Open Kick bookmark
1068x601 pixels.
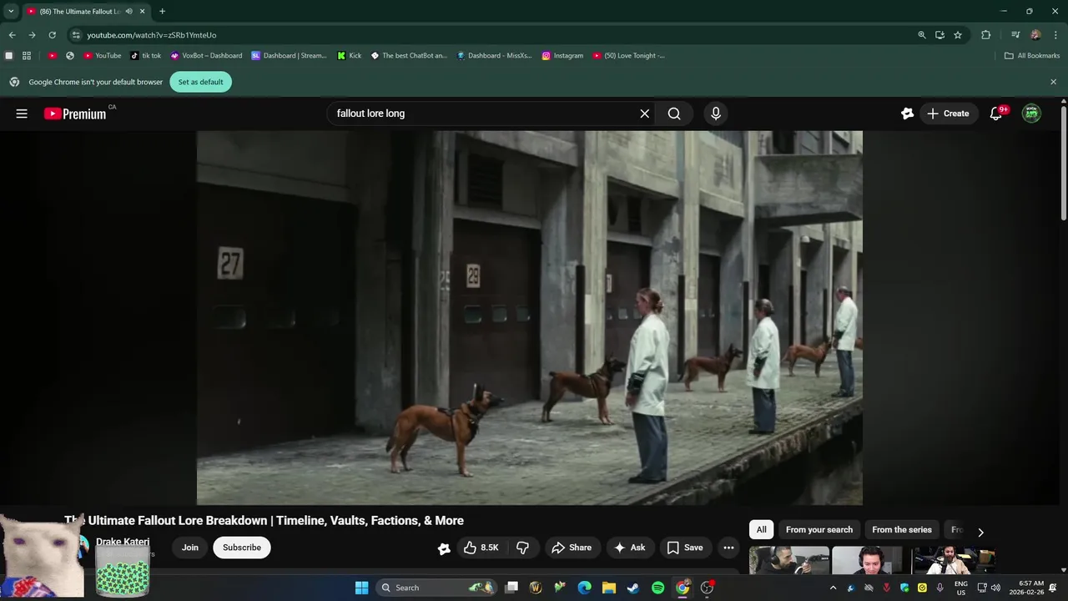tap(350, 56)
